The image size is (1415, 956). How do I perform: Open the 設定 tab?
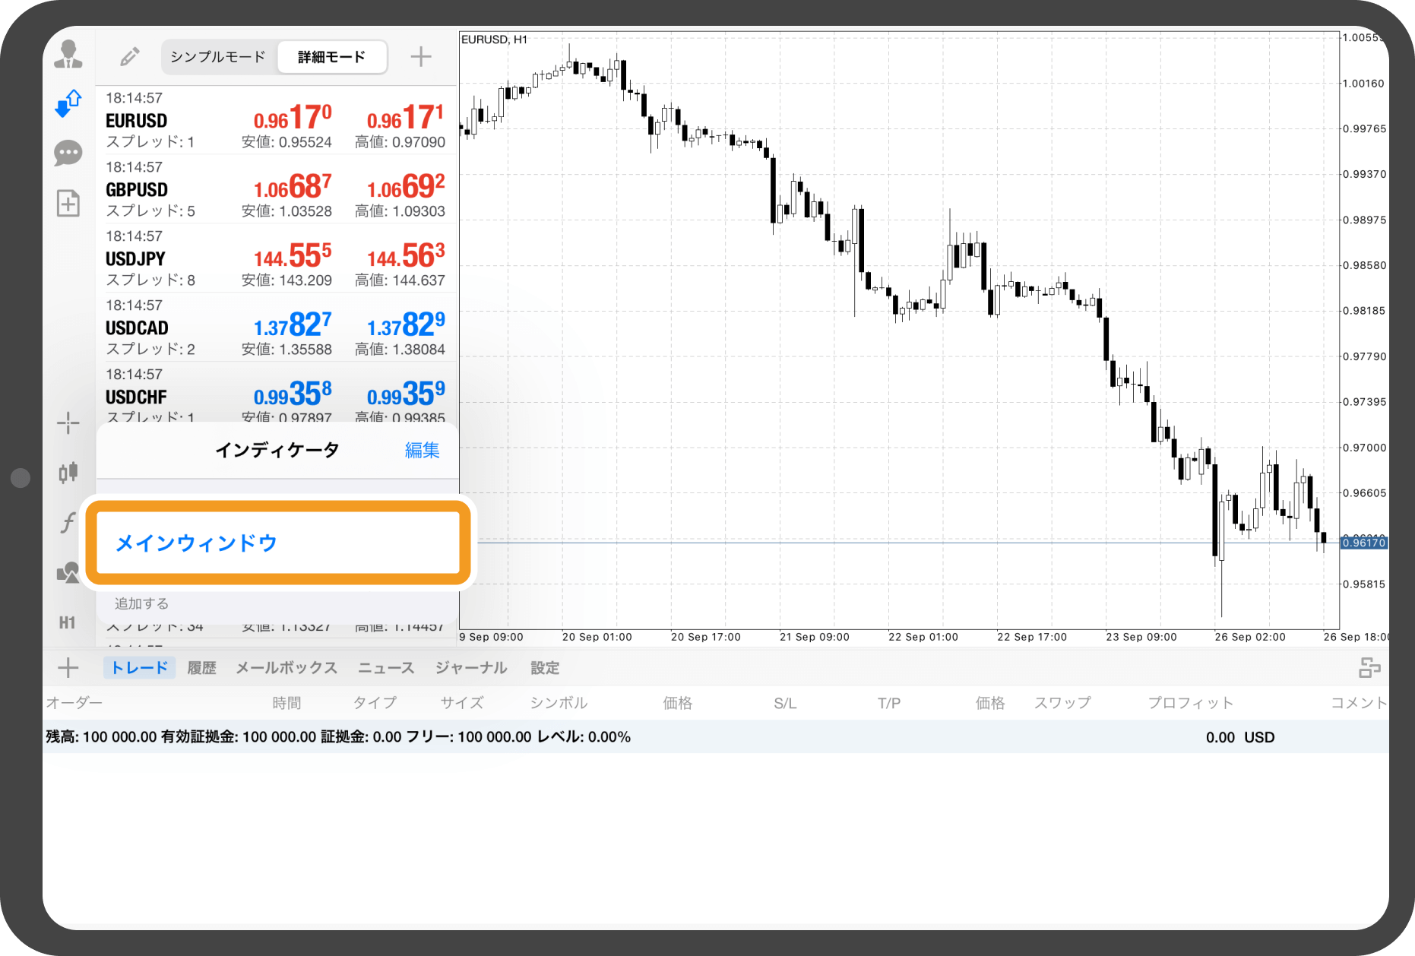[545, 668]
